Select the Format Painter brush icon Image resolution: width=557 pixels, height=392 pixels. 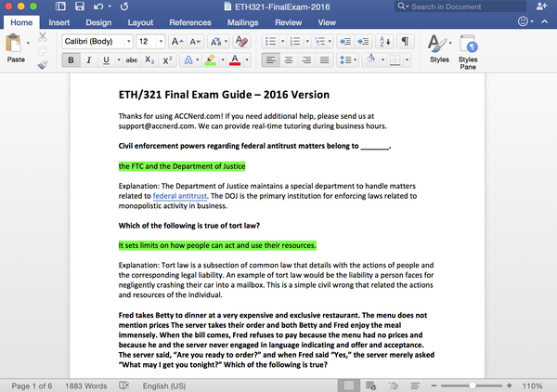[43, 65]
